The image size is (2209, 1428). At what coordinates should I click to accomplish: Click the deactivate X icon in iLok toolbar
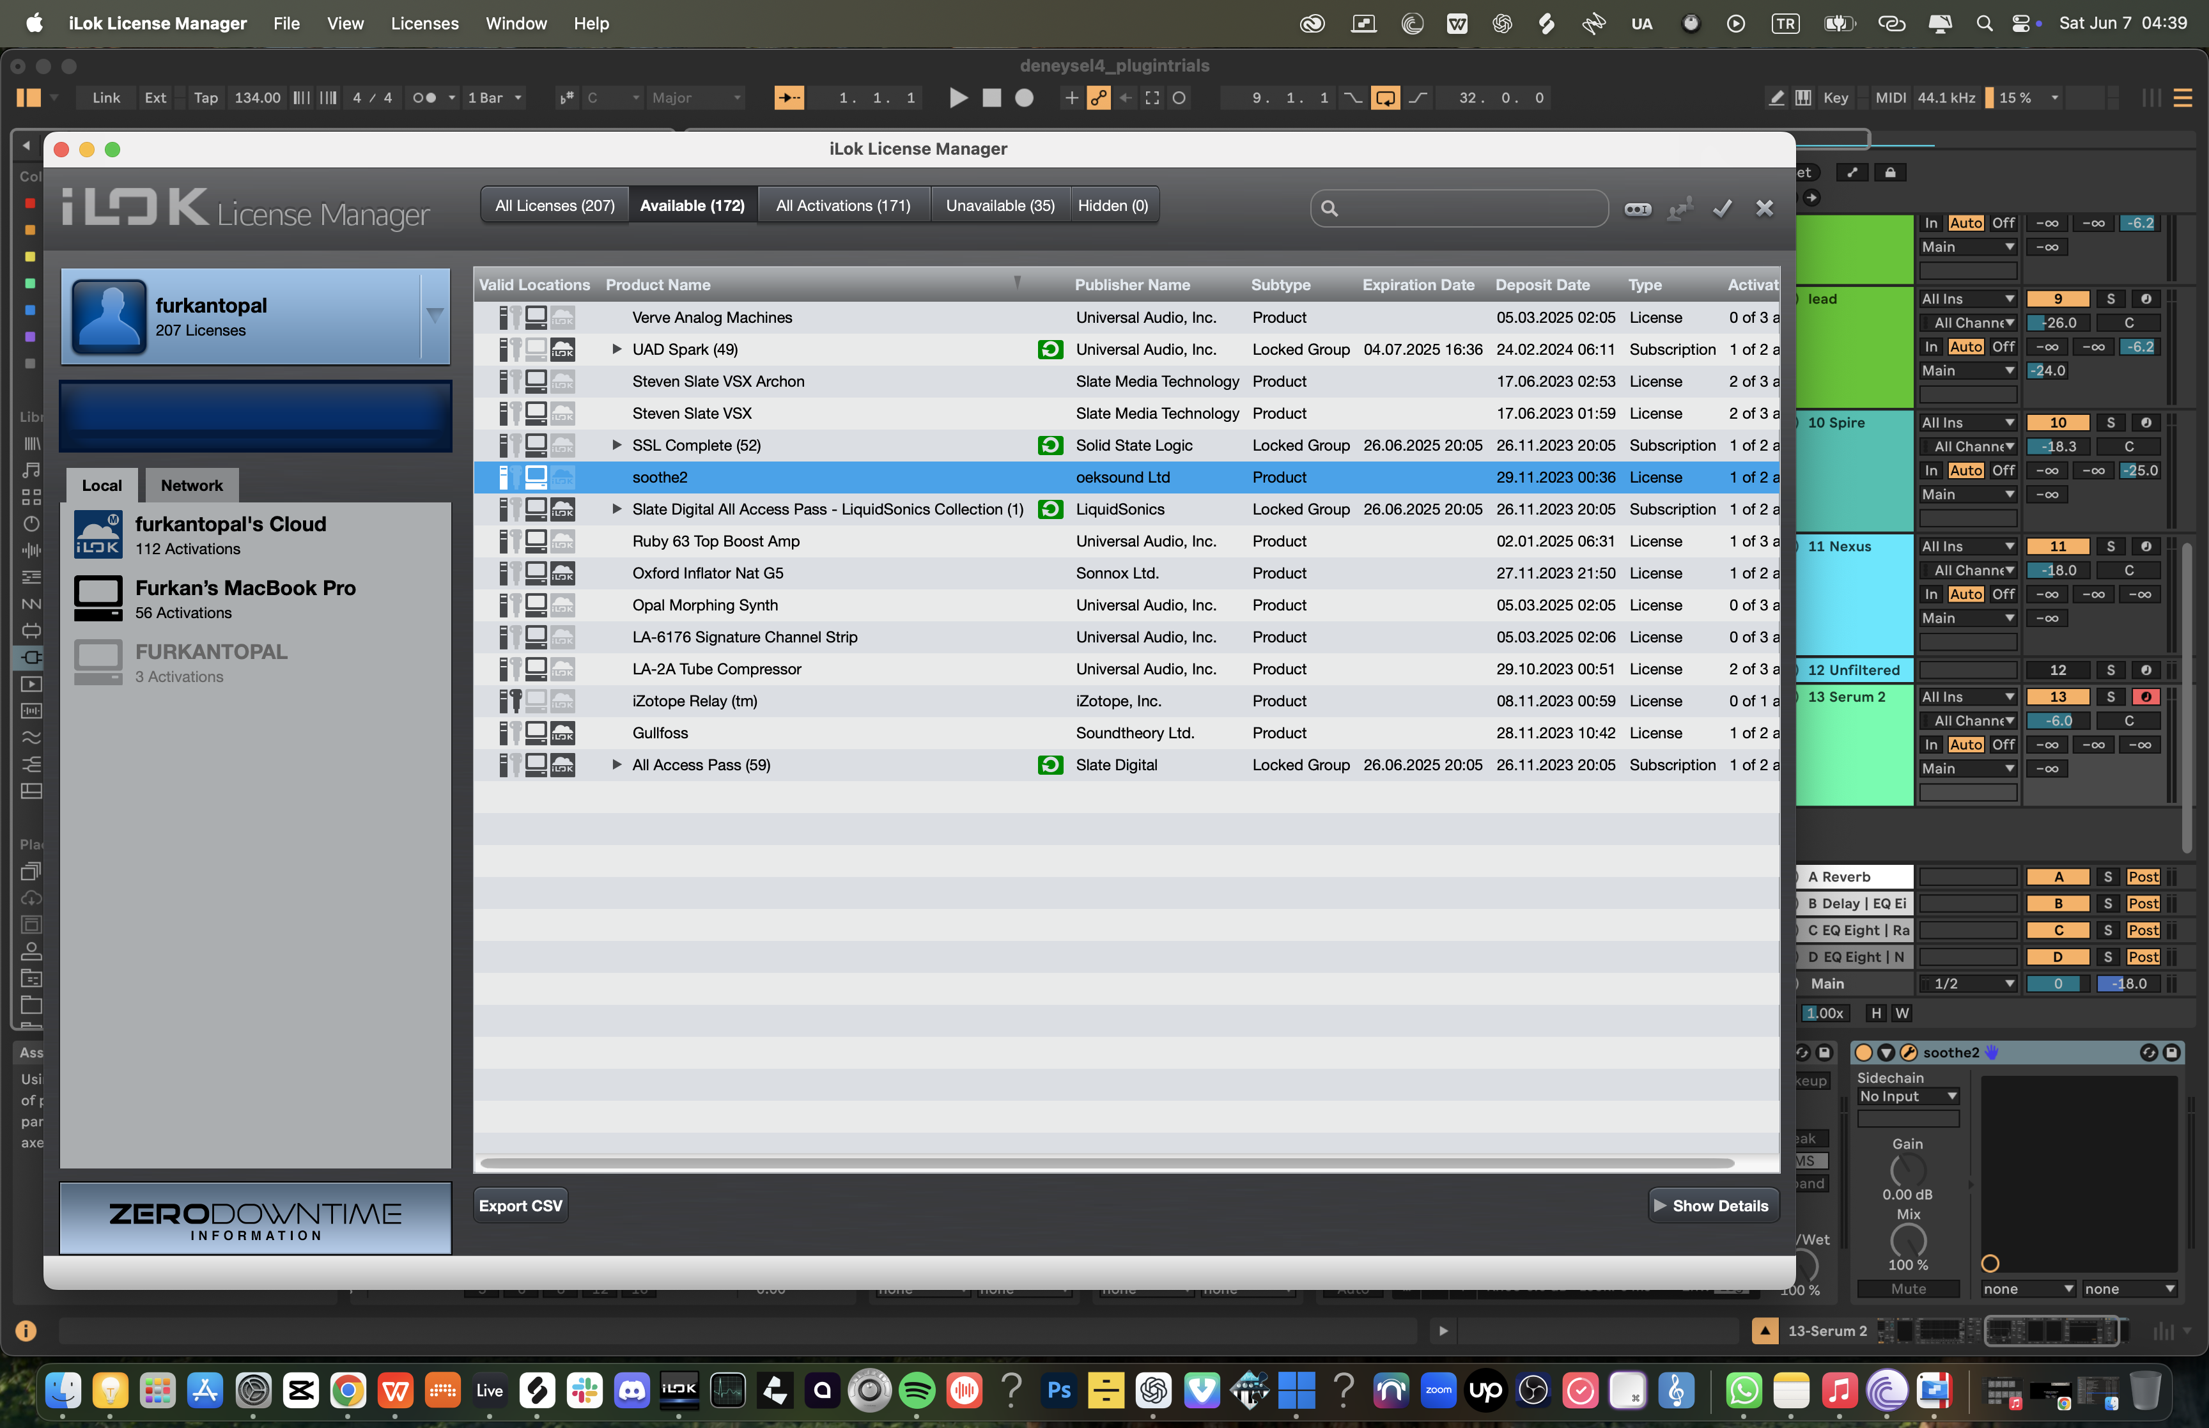click(x=1764, y=208)
